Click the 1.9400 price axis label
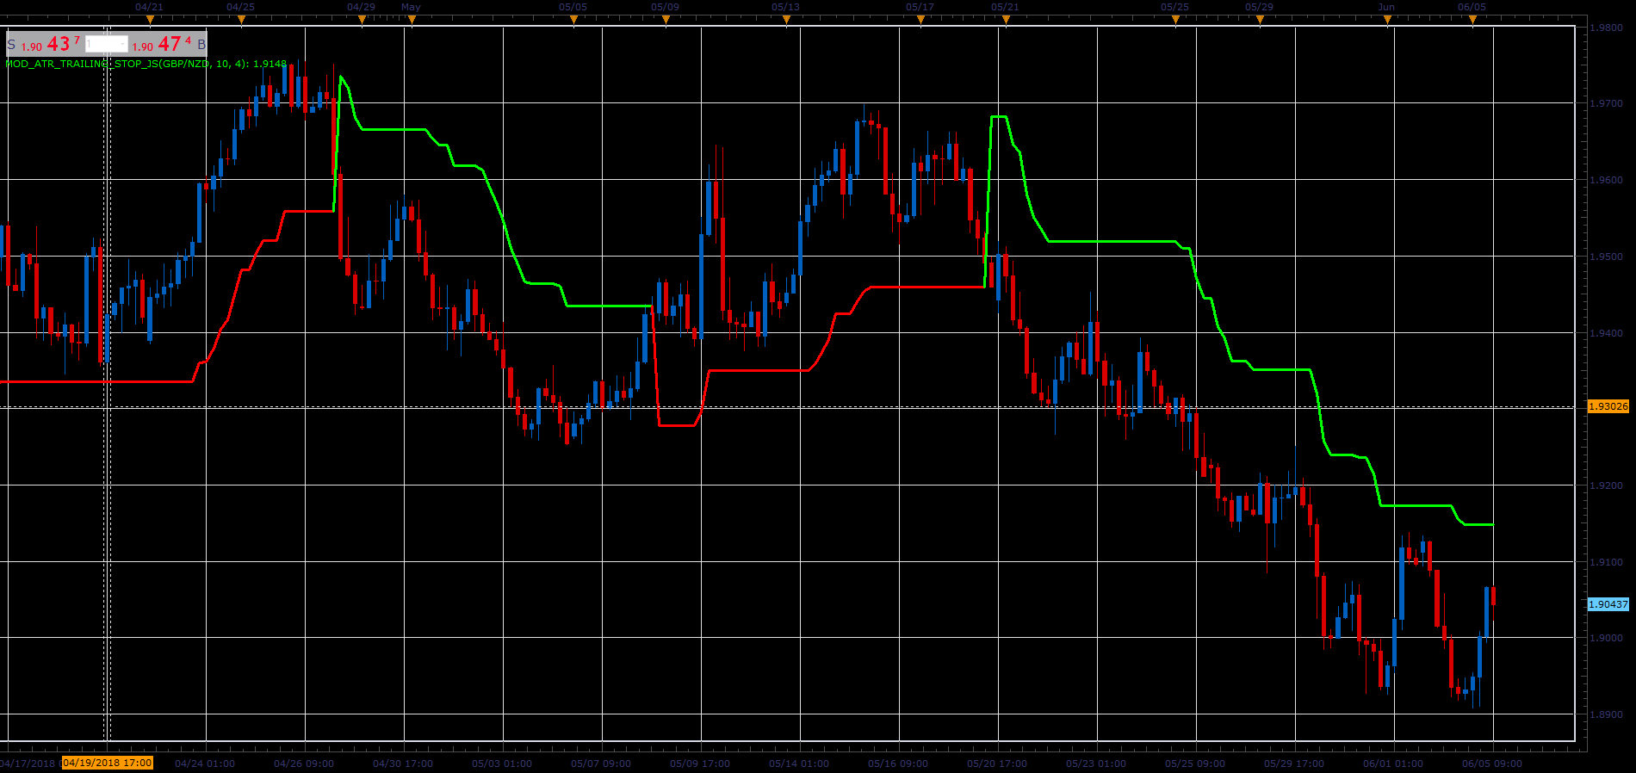This screenshot has height=773, width=1636. (1606, 333)
